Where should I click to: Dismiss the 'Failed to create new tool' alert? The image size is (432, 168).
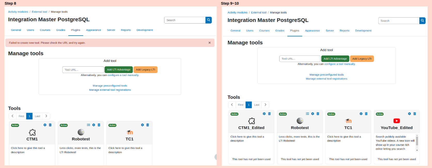click(210, 43)
